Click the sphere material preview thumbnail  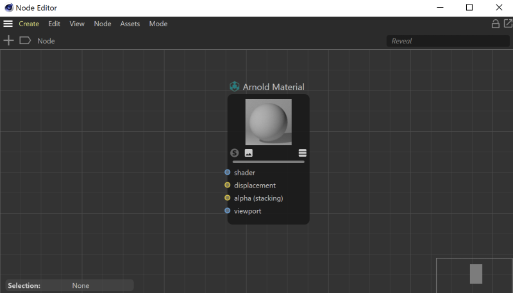point(269,122)
